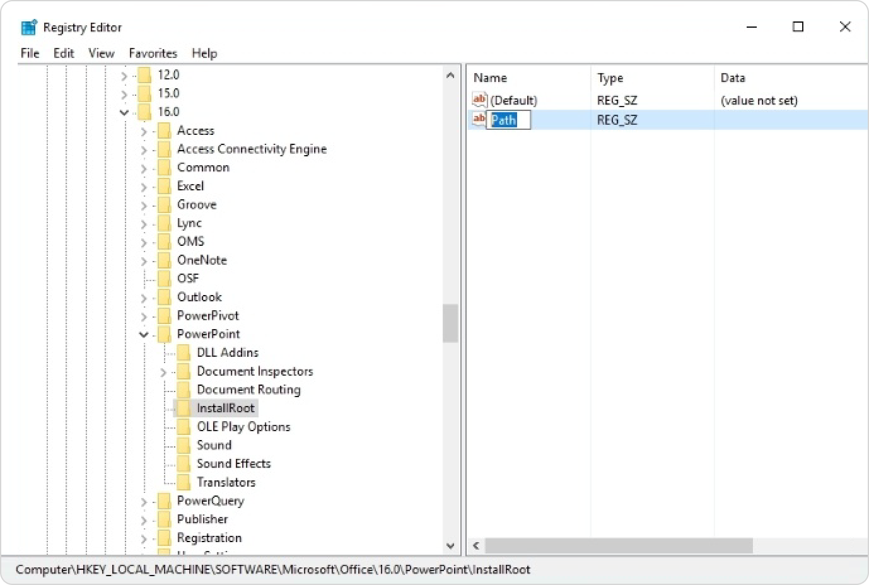Click the REG_SZ type of Path row
The image size is (869, 585).
pyautogui.click(x=617, y=120)
